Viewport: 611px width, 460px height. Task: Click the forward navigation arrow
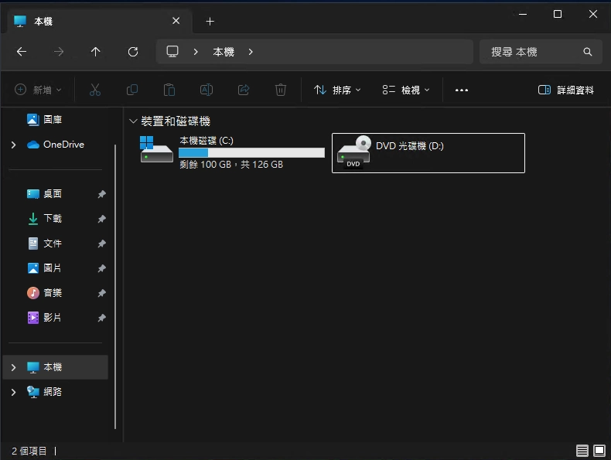[x=59, y=52]
